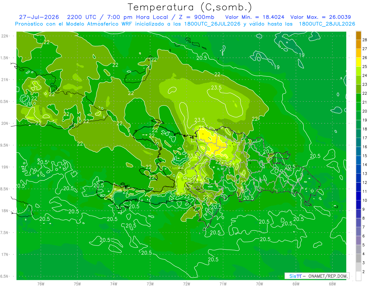The image size is (373, 288).
Task: Click the number 28 on the color scale
Action: tap(365, 40)
